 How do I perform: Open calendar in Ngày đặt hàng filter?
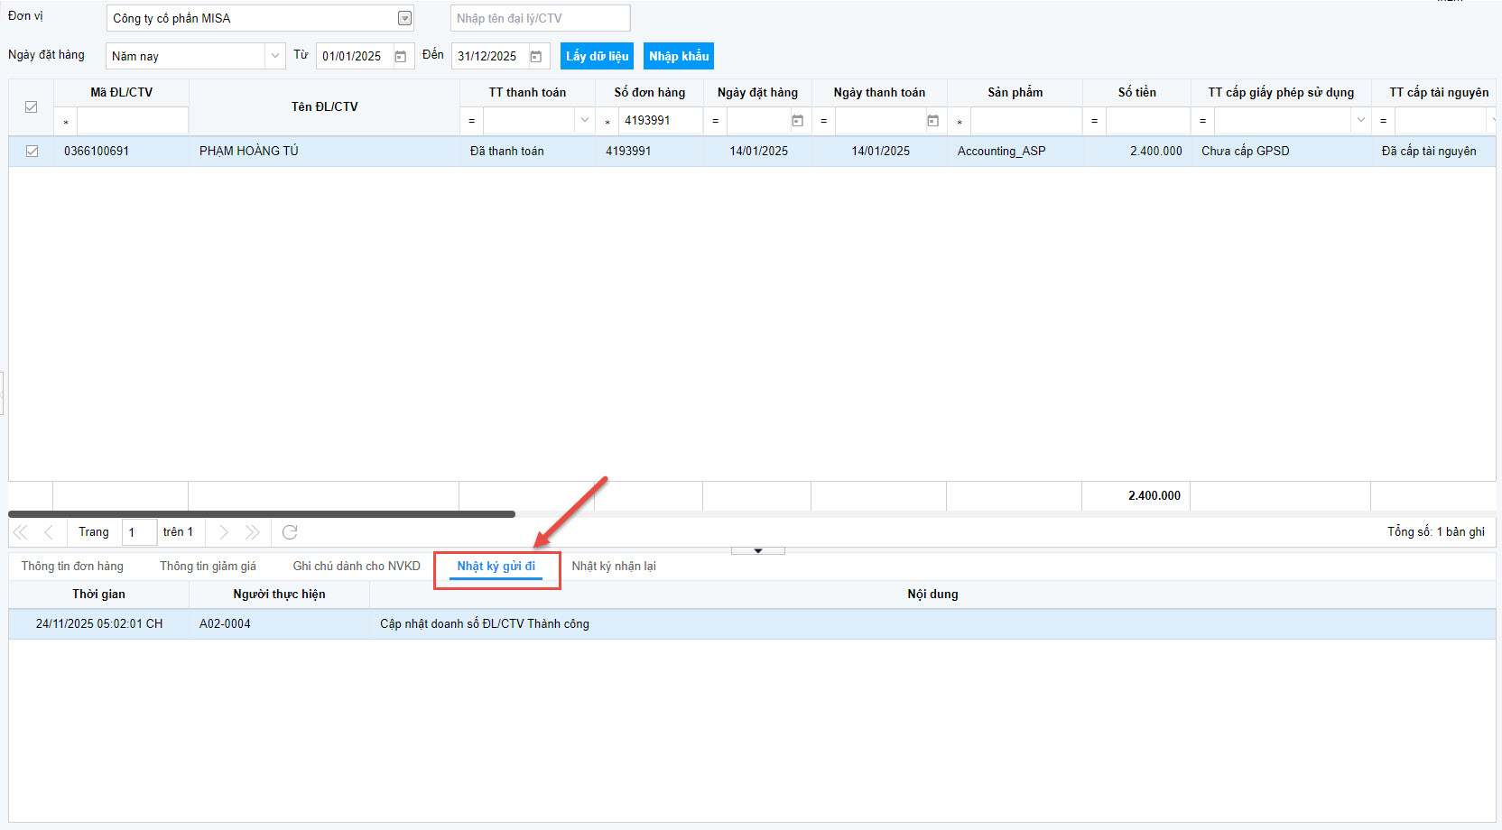[x=797, y=121]
